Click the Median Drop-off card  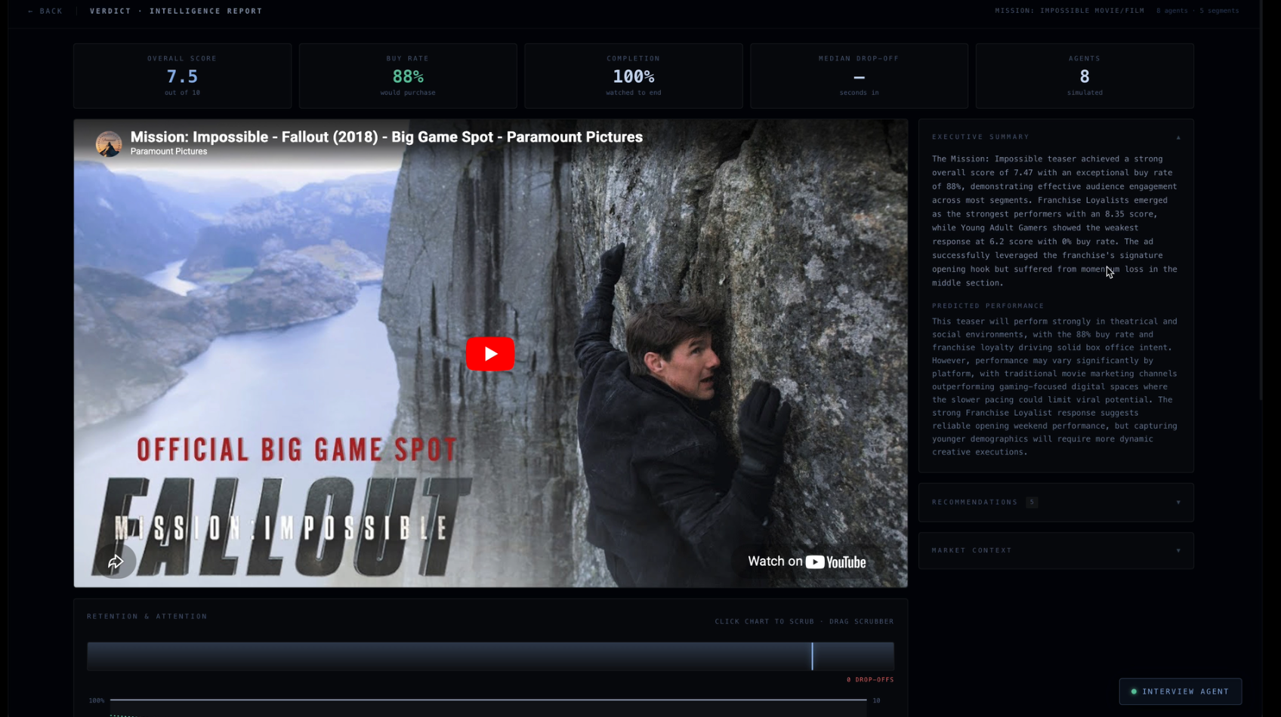click(859, 75)
